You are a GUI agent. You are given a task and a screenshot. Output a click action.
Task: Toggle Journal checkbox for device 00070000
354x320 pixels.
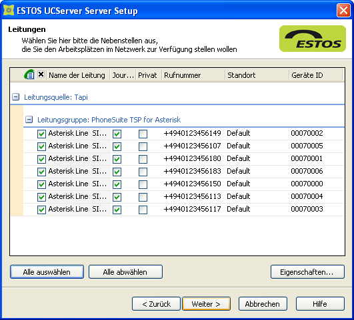117,184
